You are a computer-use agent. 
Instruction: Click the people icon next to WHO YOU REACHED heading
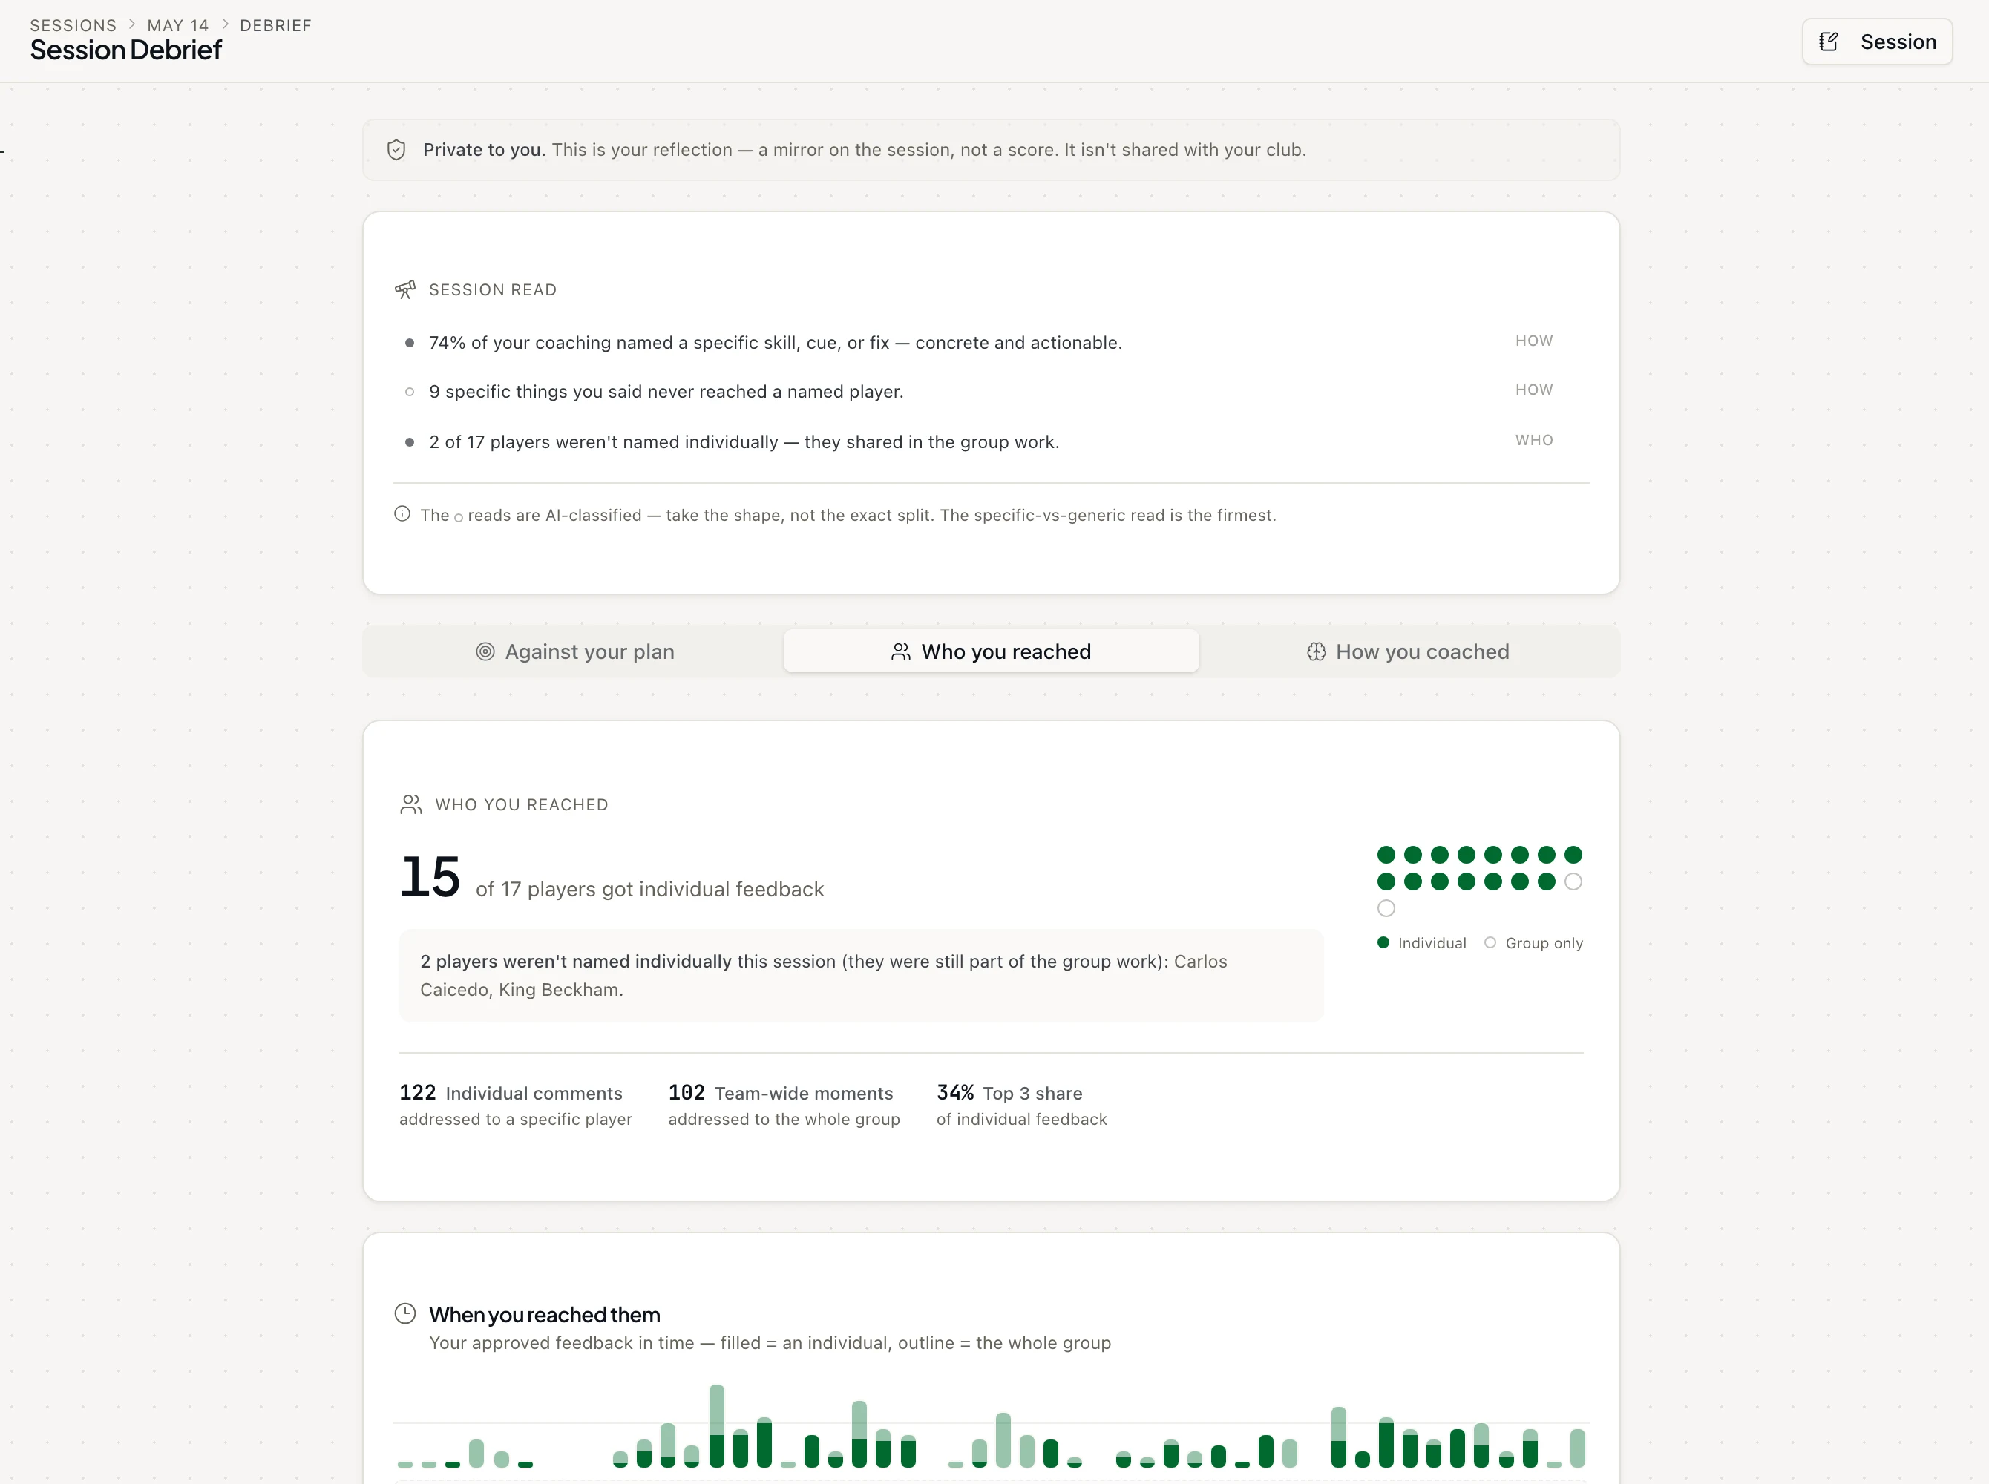(410, 804)
